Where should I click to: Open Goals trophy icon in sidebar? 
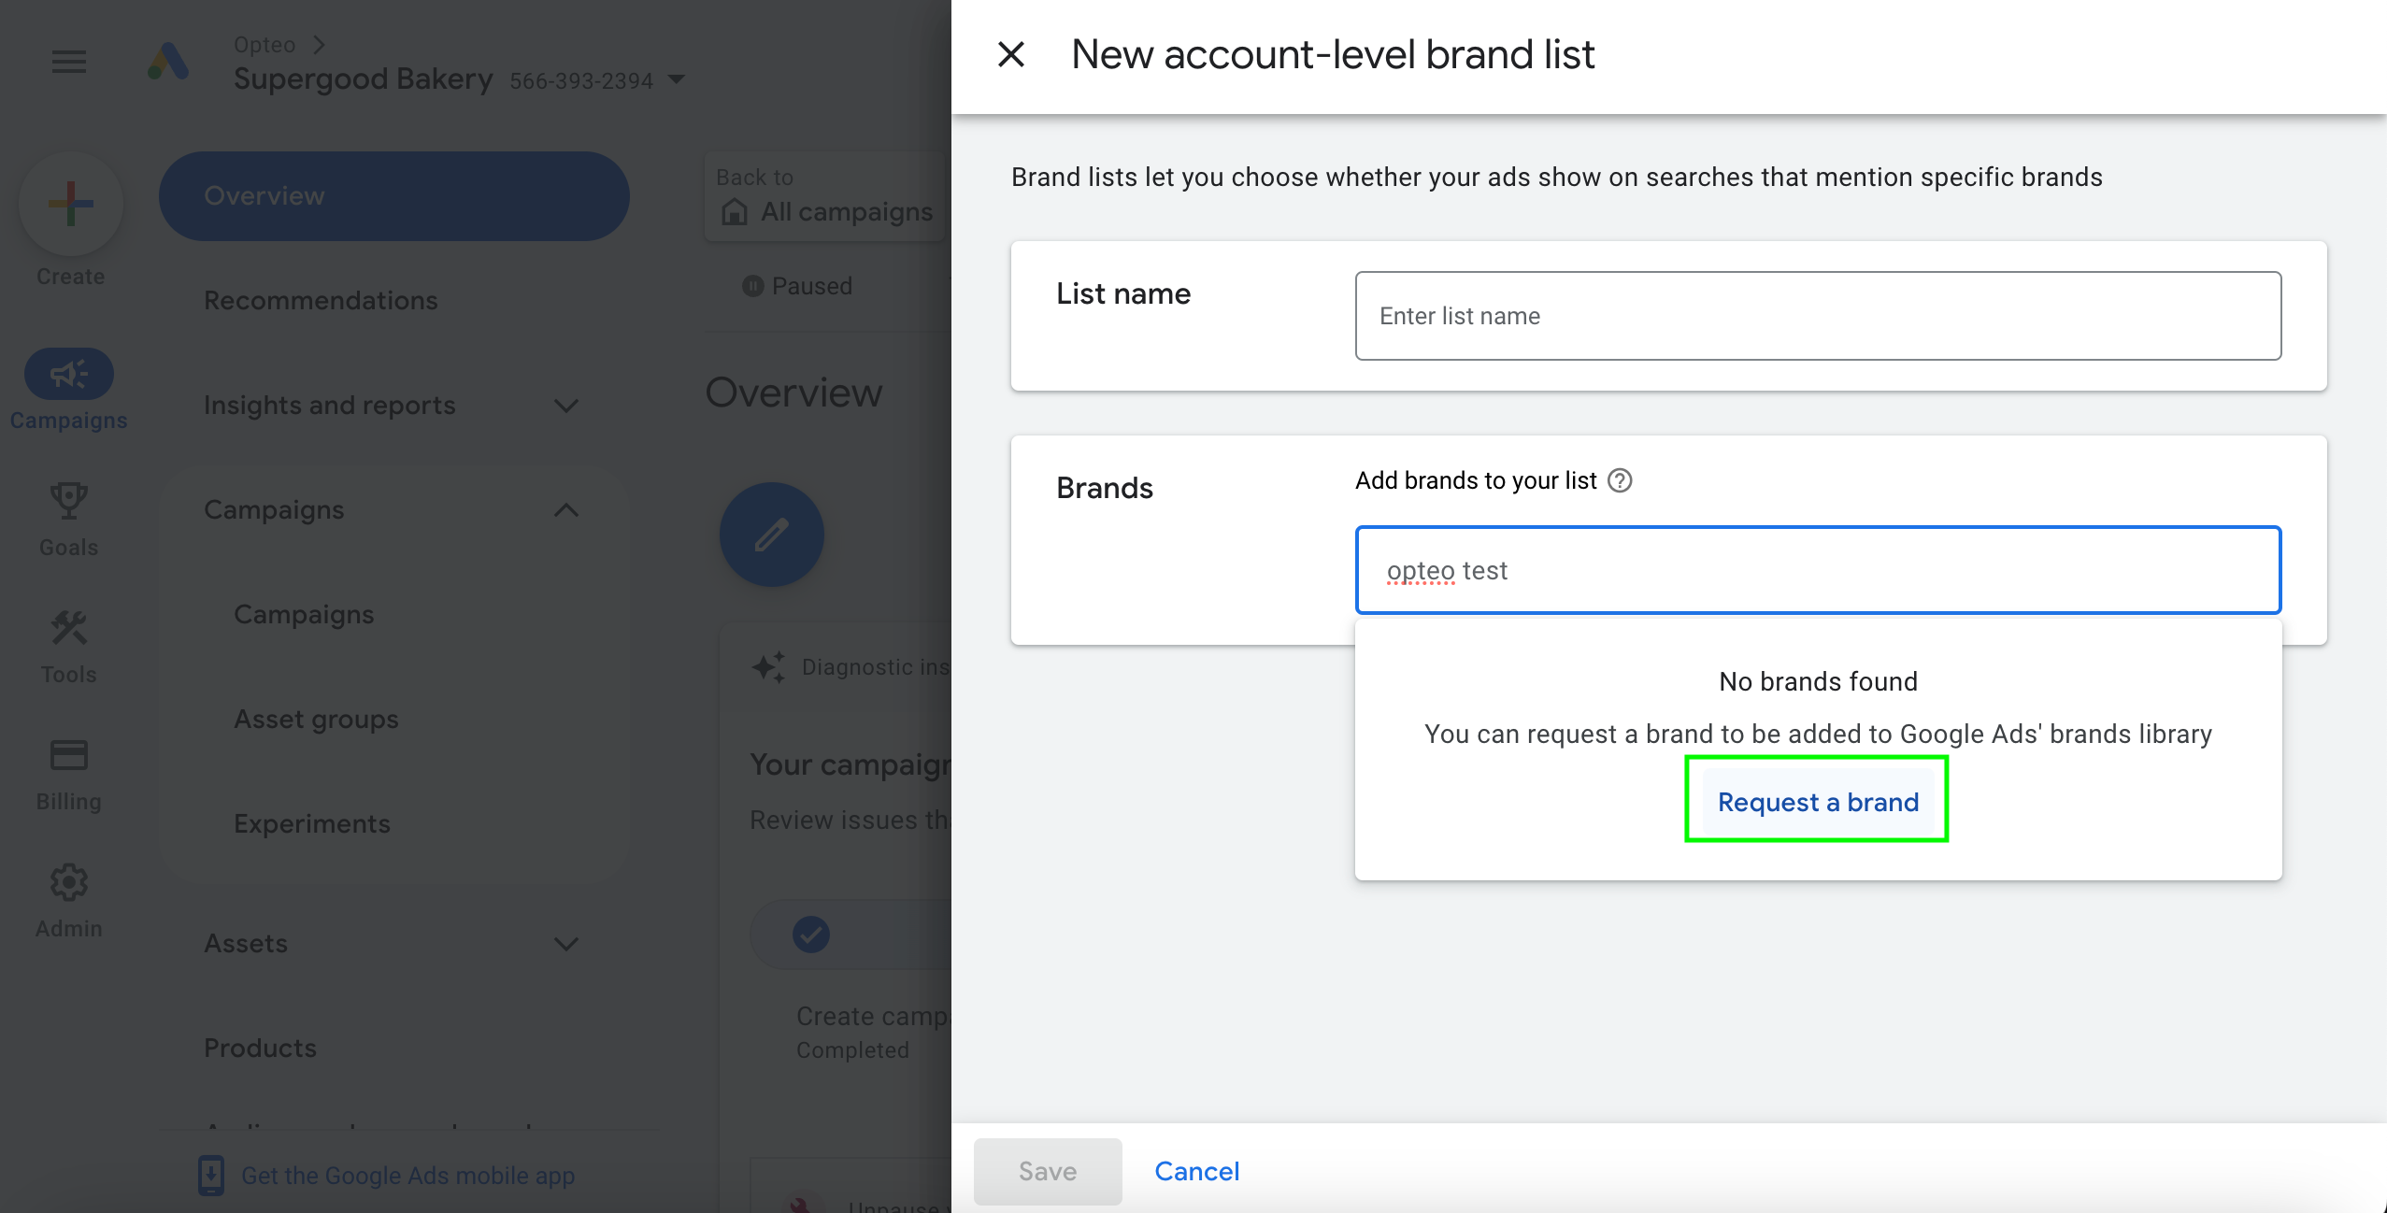69,501
